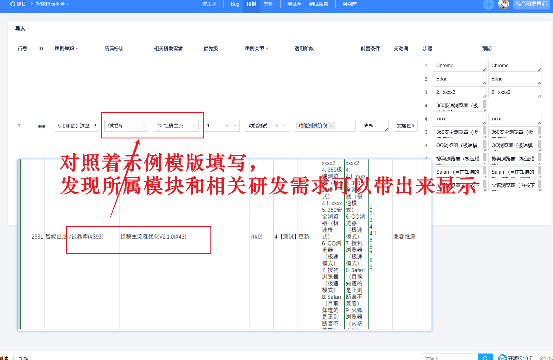Go to the 测试报告 tab
This screenshot has height=360, width=553.
point(318,4)
